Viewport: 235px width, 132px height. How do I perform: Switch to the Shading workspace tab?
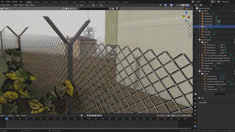tap(74, 2)
